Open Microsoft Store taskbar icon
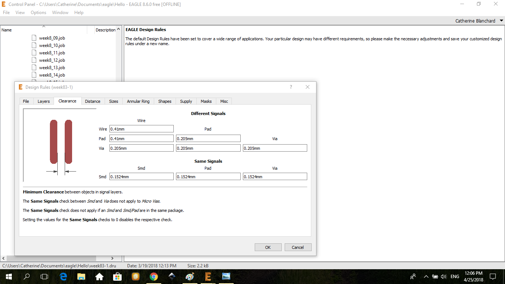Screen dimensions: 505x284 pos(118,277)
